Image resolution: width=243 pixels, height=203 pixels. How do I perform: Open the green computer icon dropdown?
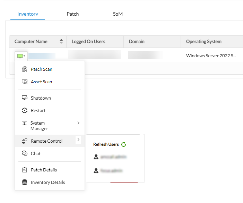21,56
